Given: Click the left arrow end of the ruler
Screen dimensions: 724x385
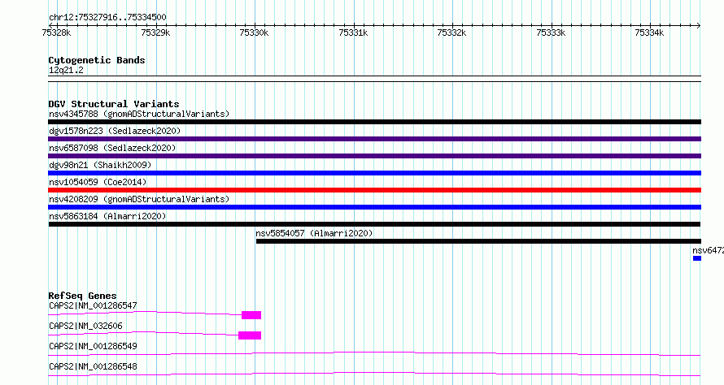Looking at the screenshot, I should [50, 25].
